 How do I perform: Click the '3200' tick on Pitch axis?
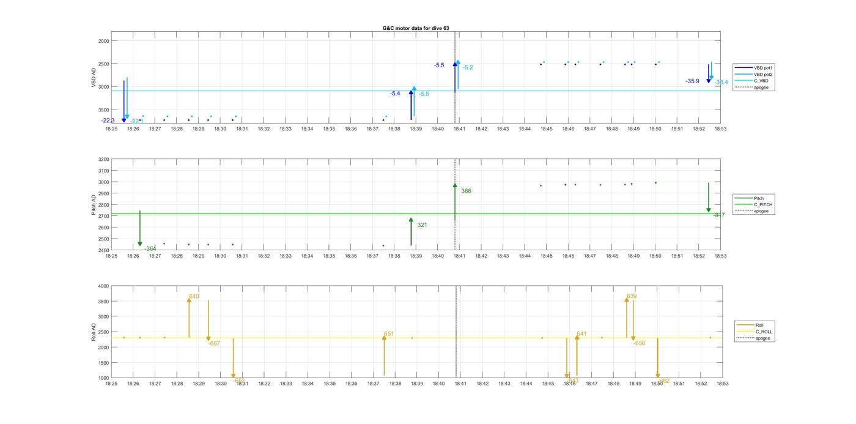tap(103, 160)
